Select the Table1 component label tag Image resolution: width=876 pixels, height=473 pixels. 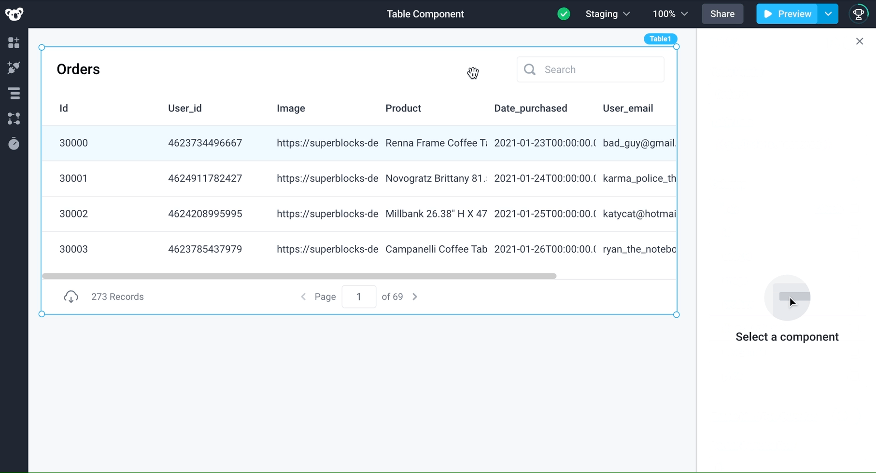click(x=660, y=39)
